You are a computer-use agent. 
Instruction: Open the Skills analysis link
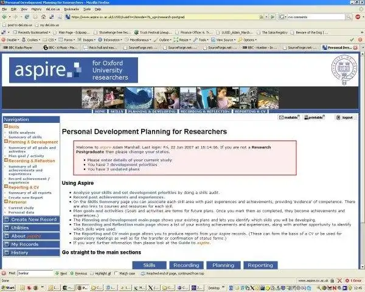(x=22, y=133)
